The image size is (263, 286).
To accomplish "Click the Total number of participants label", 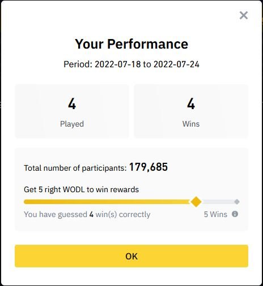I will point(75,168).
